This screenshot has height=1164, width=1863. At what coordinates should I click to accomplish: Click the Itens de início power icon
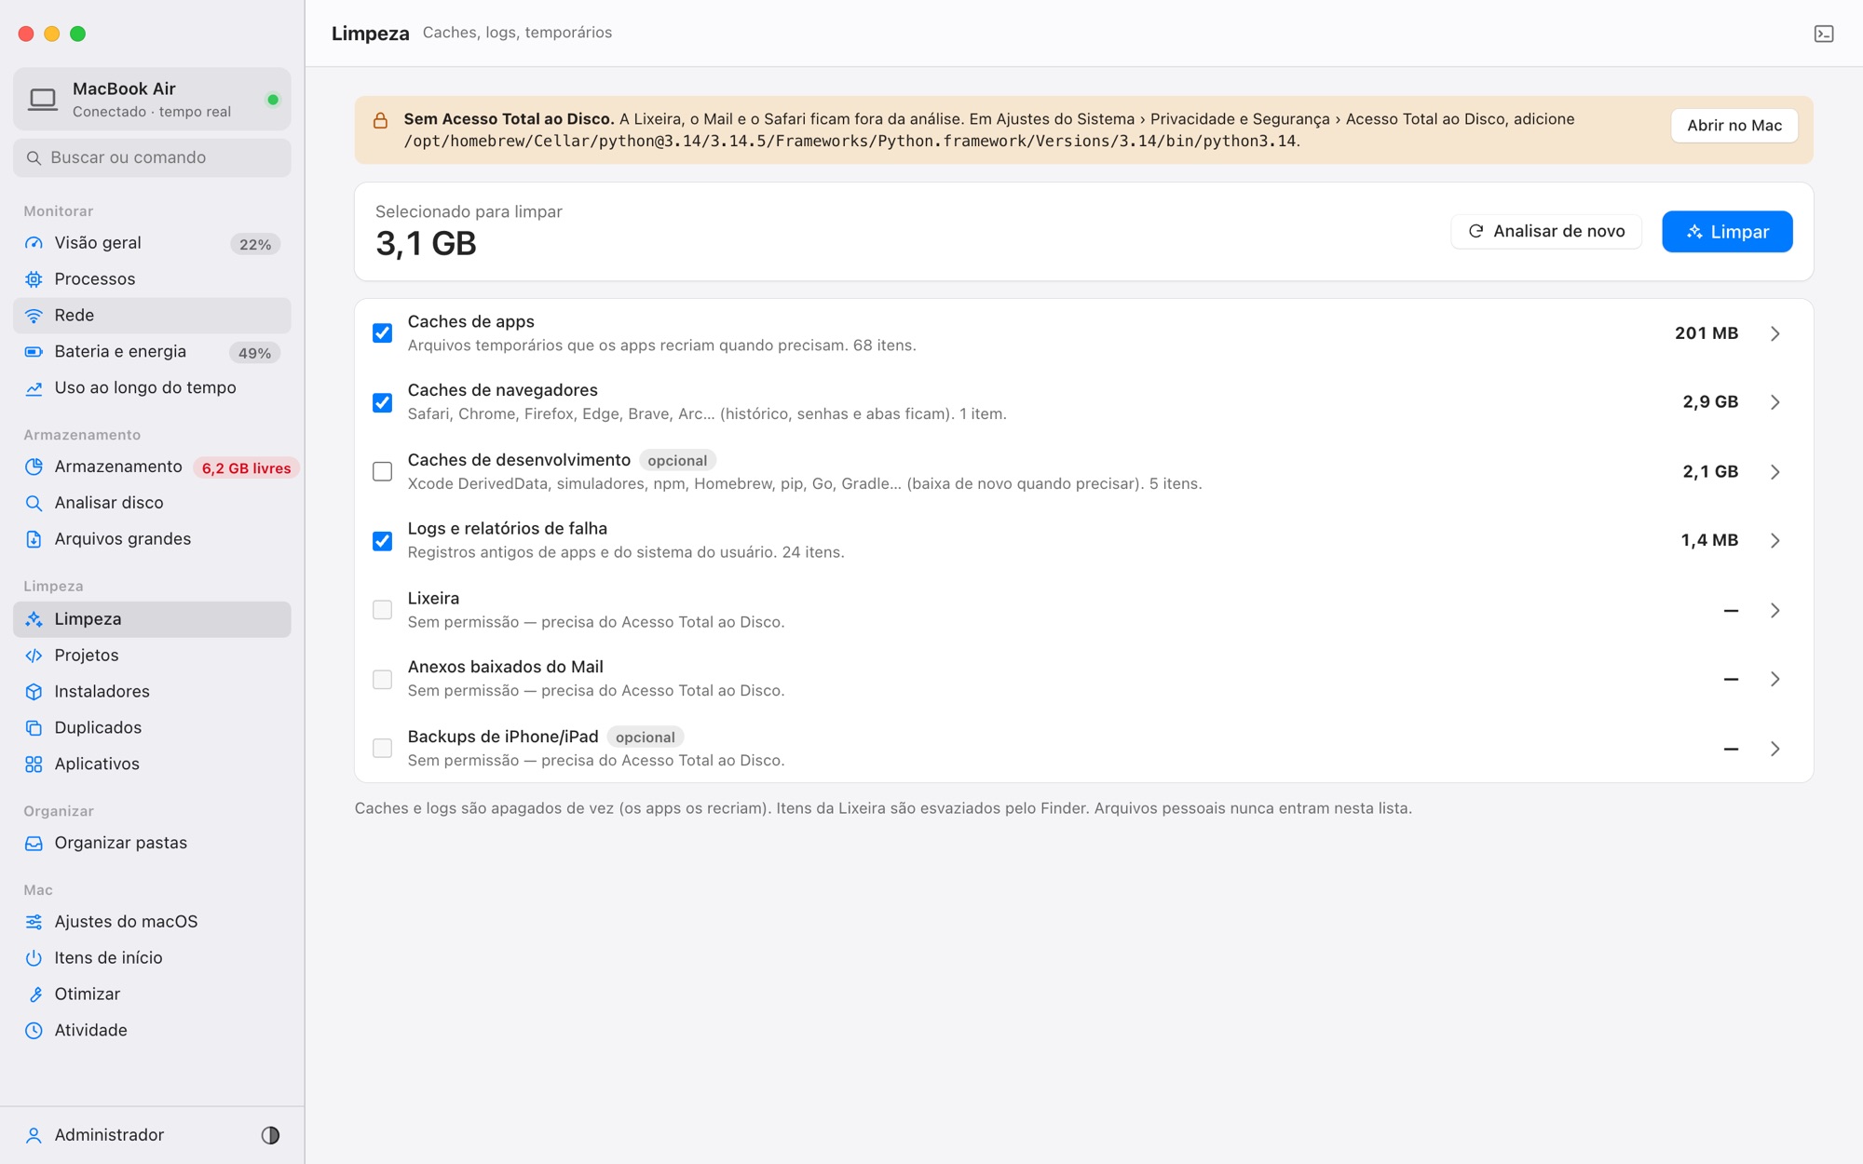point(34,958)
